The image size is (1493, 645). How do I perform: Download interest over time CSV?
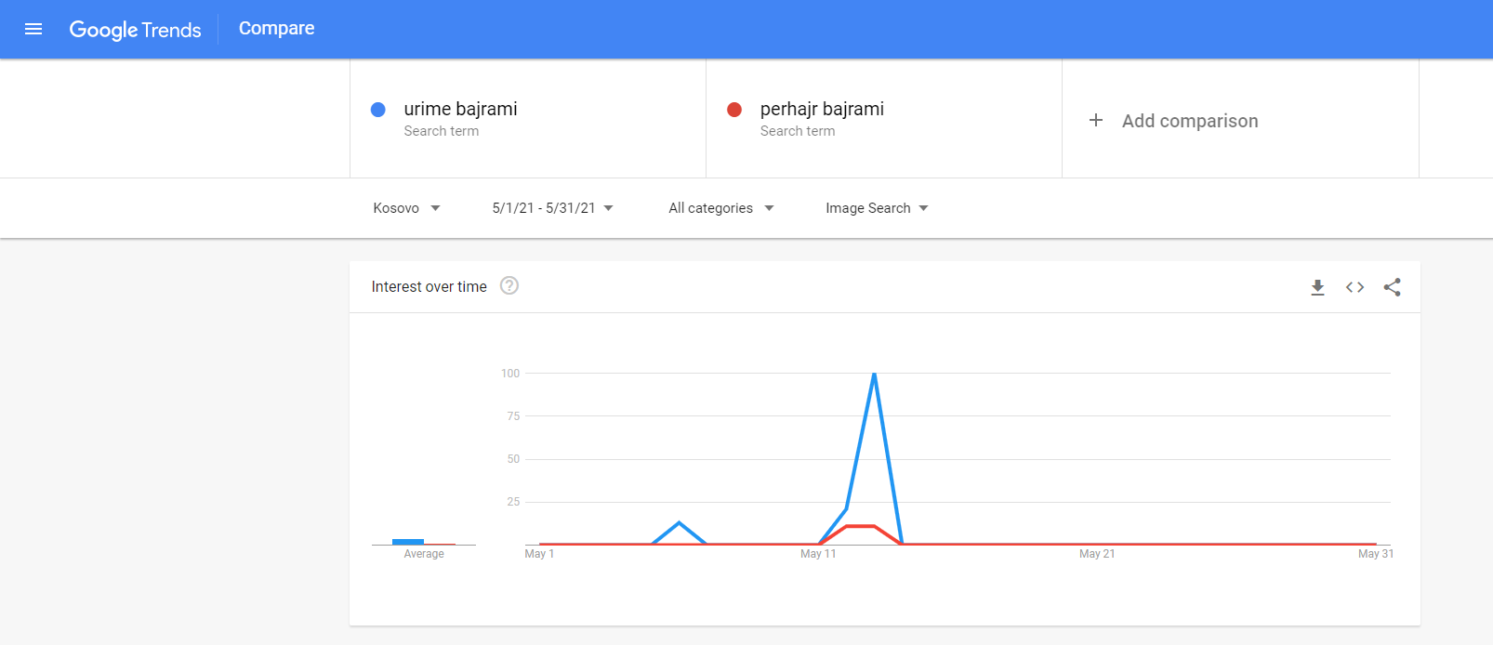pos(1317,287)
